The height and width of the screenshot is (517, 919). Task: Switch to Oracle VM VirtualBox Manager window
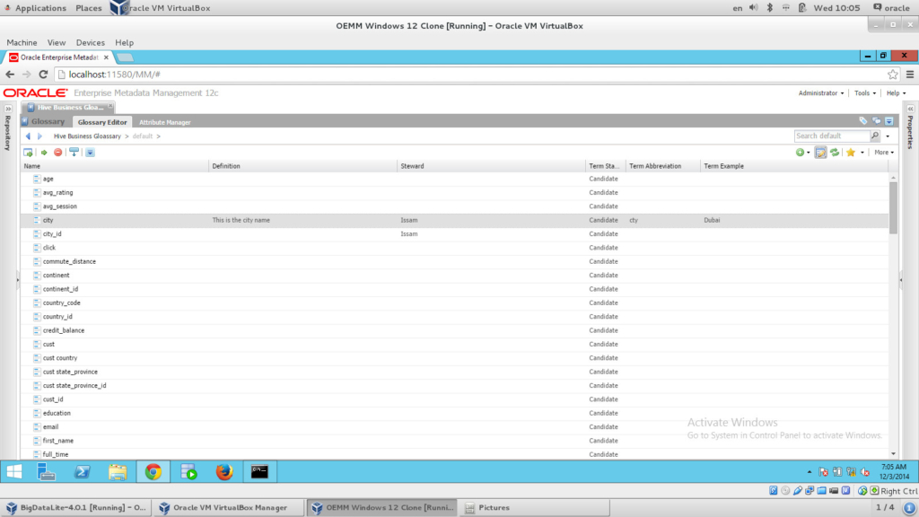(x=229, y=508)
